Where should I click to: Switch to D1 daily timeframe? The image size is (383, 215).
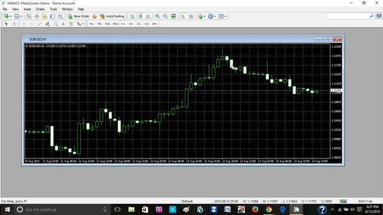pos(139,24)
